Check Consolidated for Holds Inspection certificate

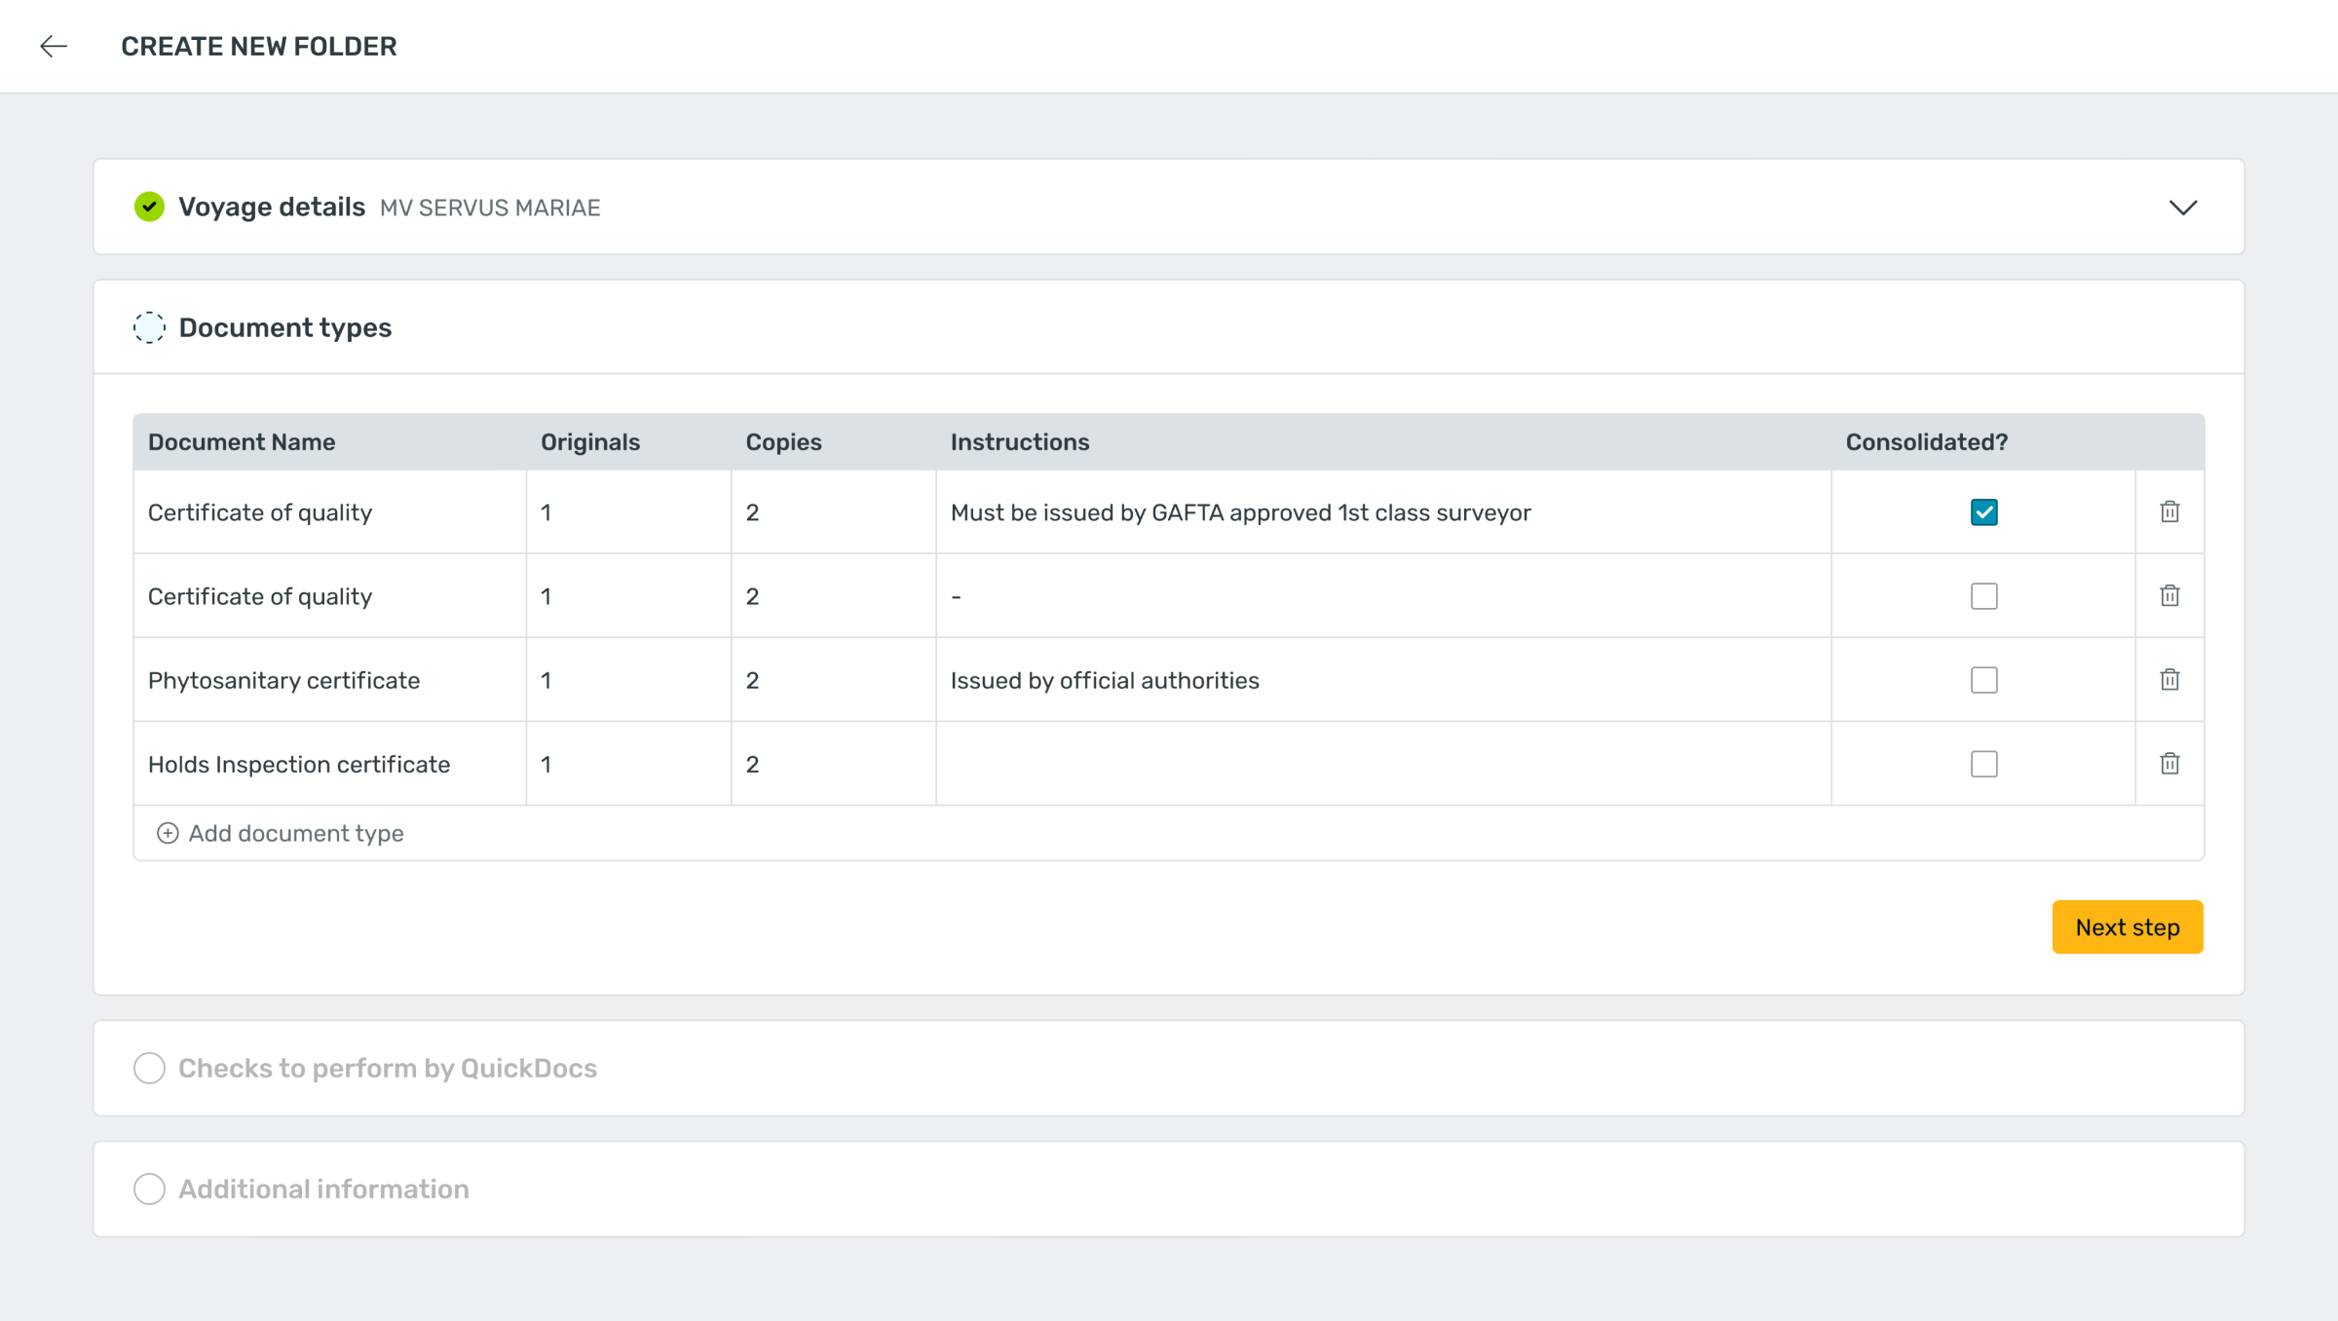[1983, 764]
